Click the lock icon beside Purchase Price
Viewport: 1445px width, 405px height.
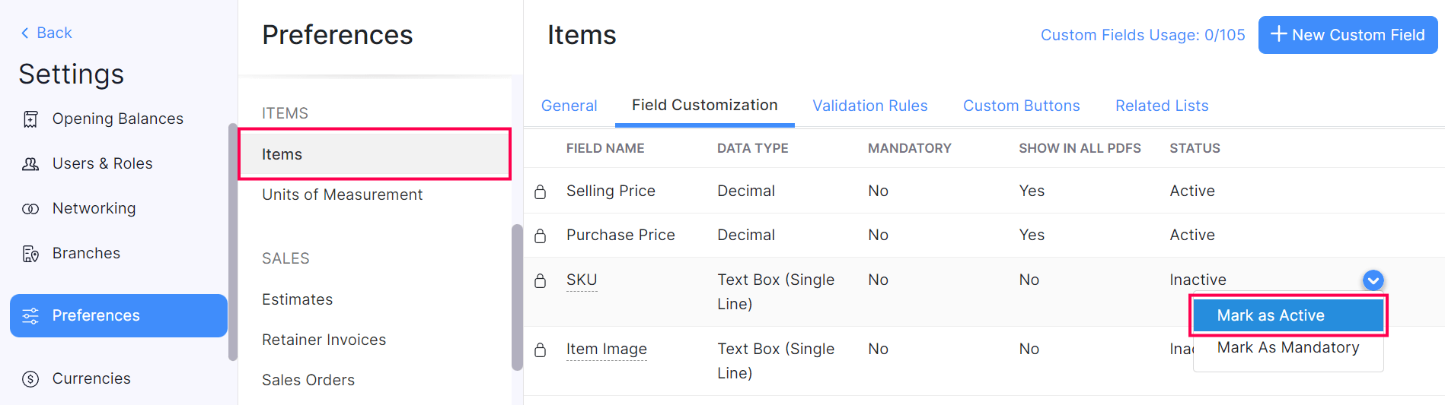(541, 236)
